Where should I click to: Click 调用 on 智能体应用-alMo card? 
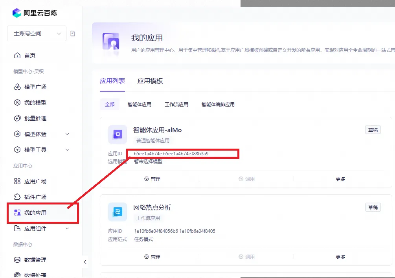(x=246, y=179)
